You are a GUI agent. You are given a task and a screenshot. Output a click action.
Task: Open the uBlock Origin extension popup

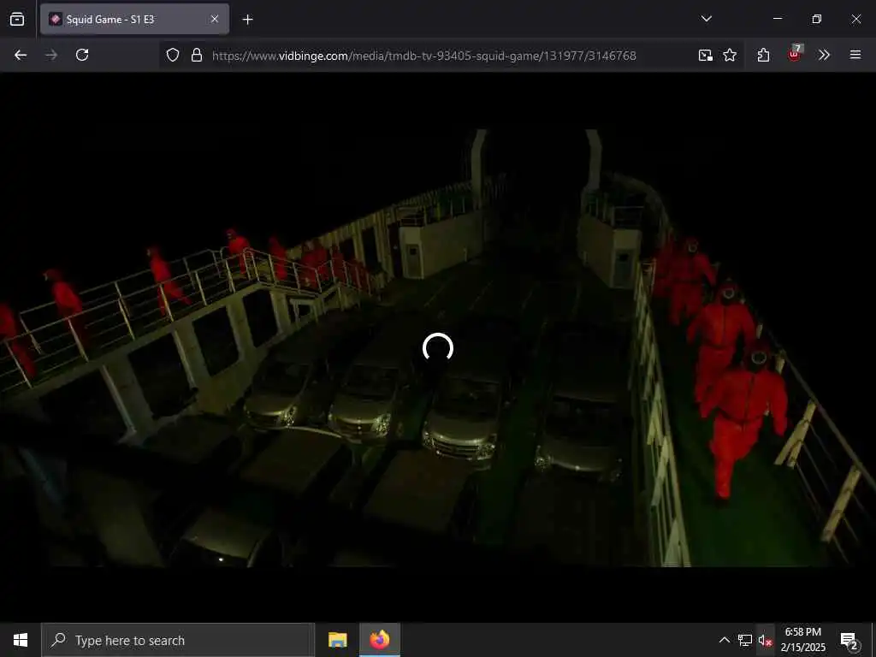(794, 54)
